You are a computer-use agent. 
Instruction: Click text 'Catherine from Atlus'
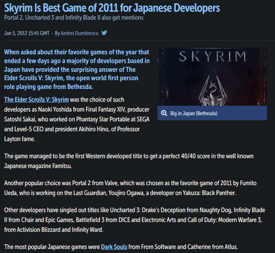212,247
